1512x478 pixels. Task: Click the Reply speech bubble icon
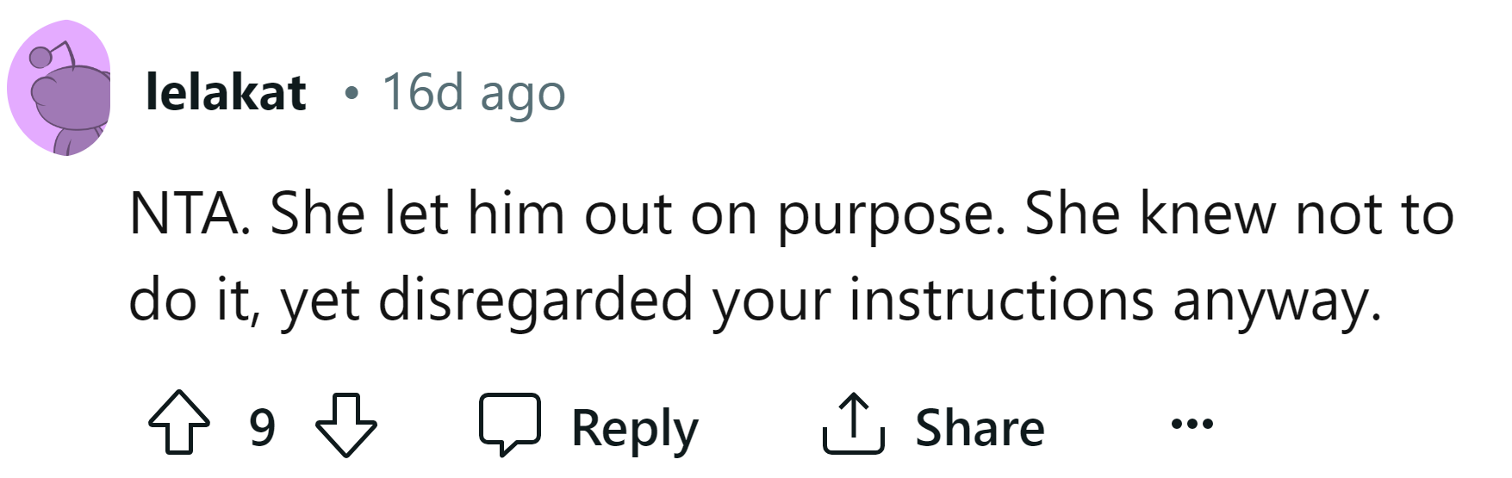click(x=510, y=424)
